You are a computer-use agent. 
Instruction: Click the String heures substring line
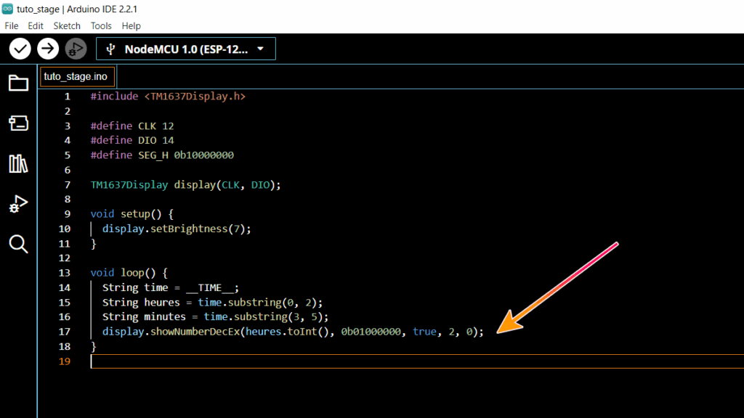[x=213, y=303]
